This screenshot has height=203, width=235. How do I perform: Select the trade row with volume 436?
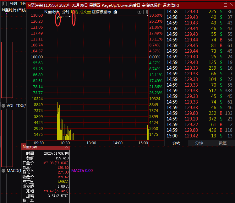(199, 130)
